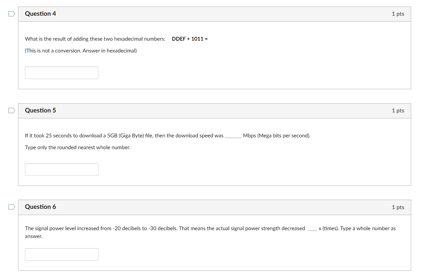The image size is (441, 279).
Task: Click the '1 pts' label on Question 6
Action: pyautogui.click(x=398, y=207)
